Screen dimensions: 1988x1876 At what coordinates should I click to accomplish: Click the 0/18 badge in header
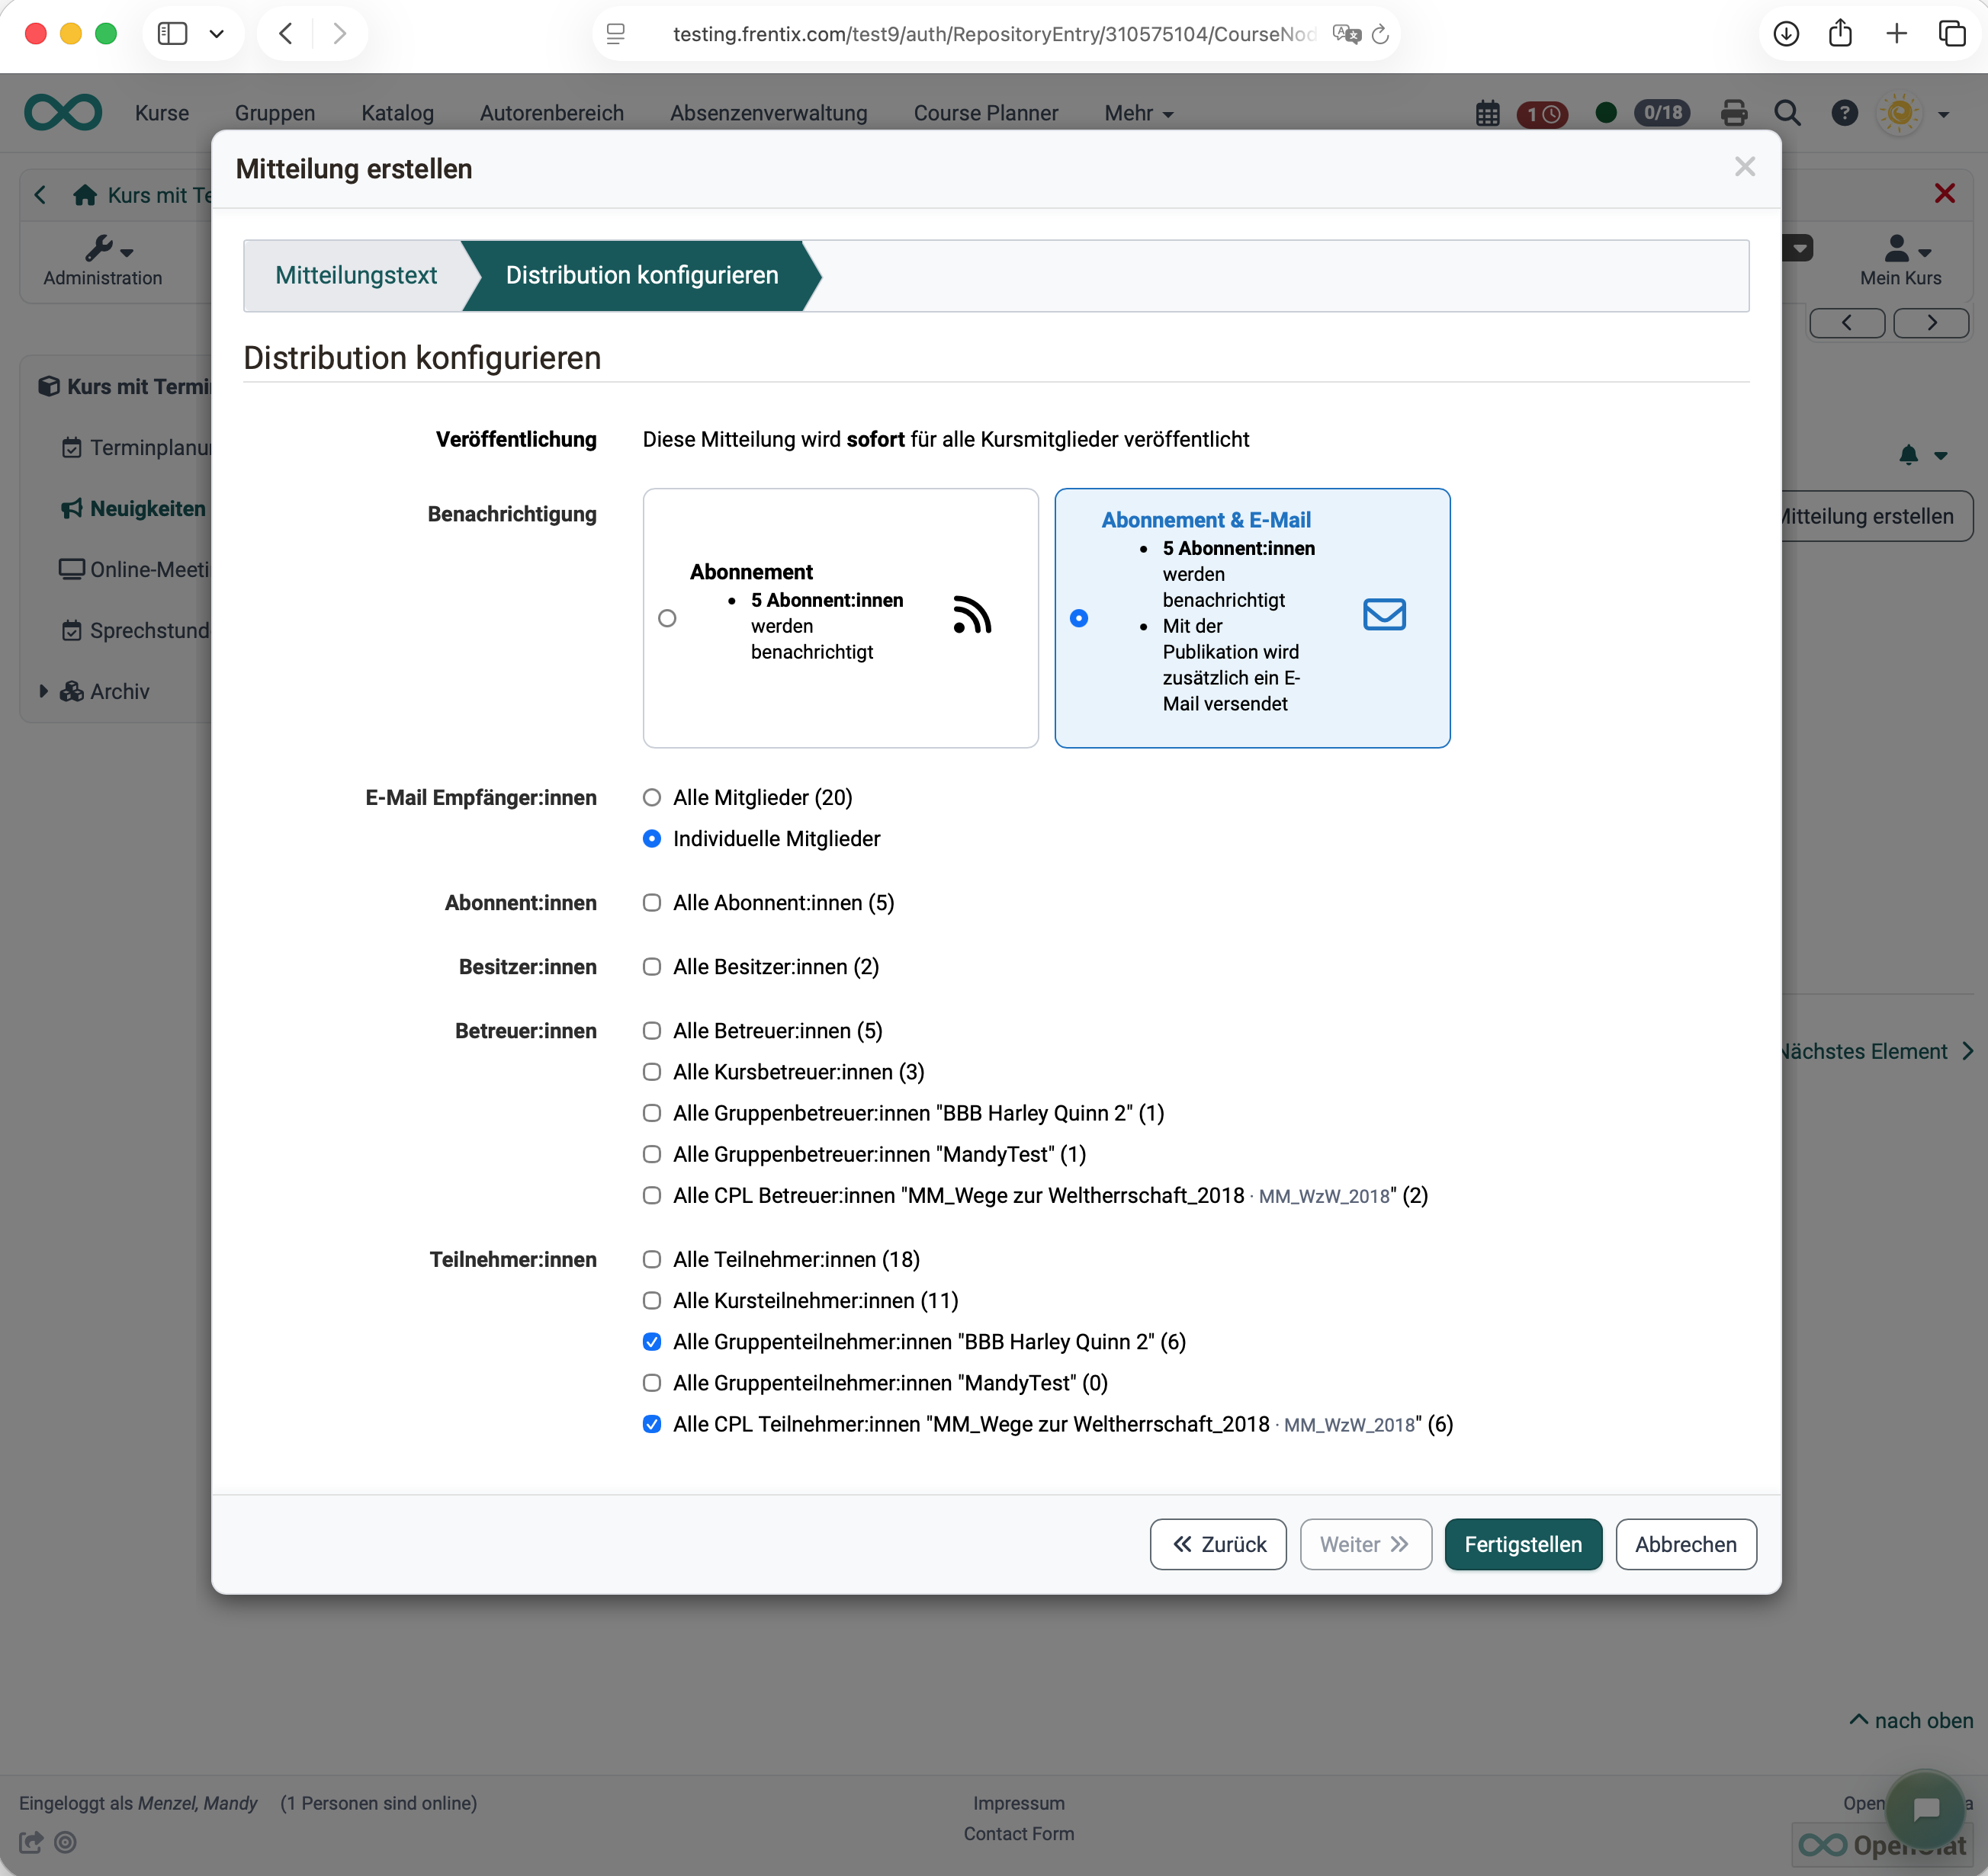tap(1662, 113)
